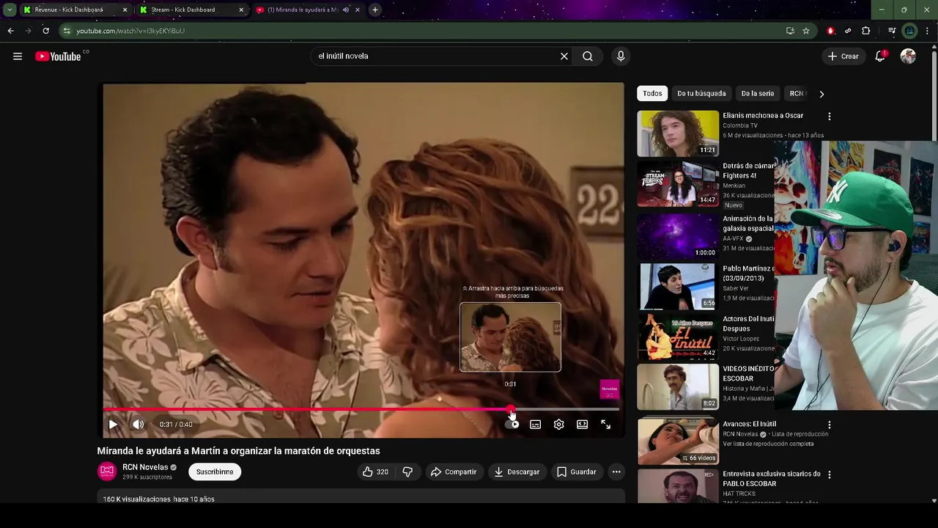Image resolution: width=938 pixels, height=528 pixels.
Task: Save the video via Guardar
Action: [x=576, y=472]
